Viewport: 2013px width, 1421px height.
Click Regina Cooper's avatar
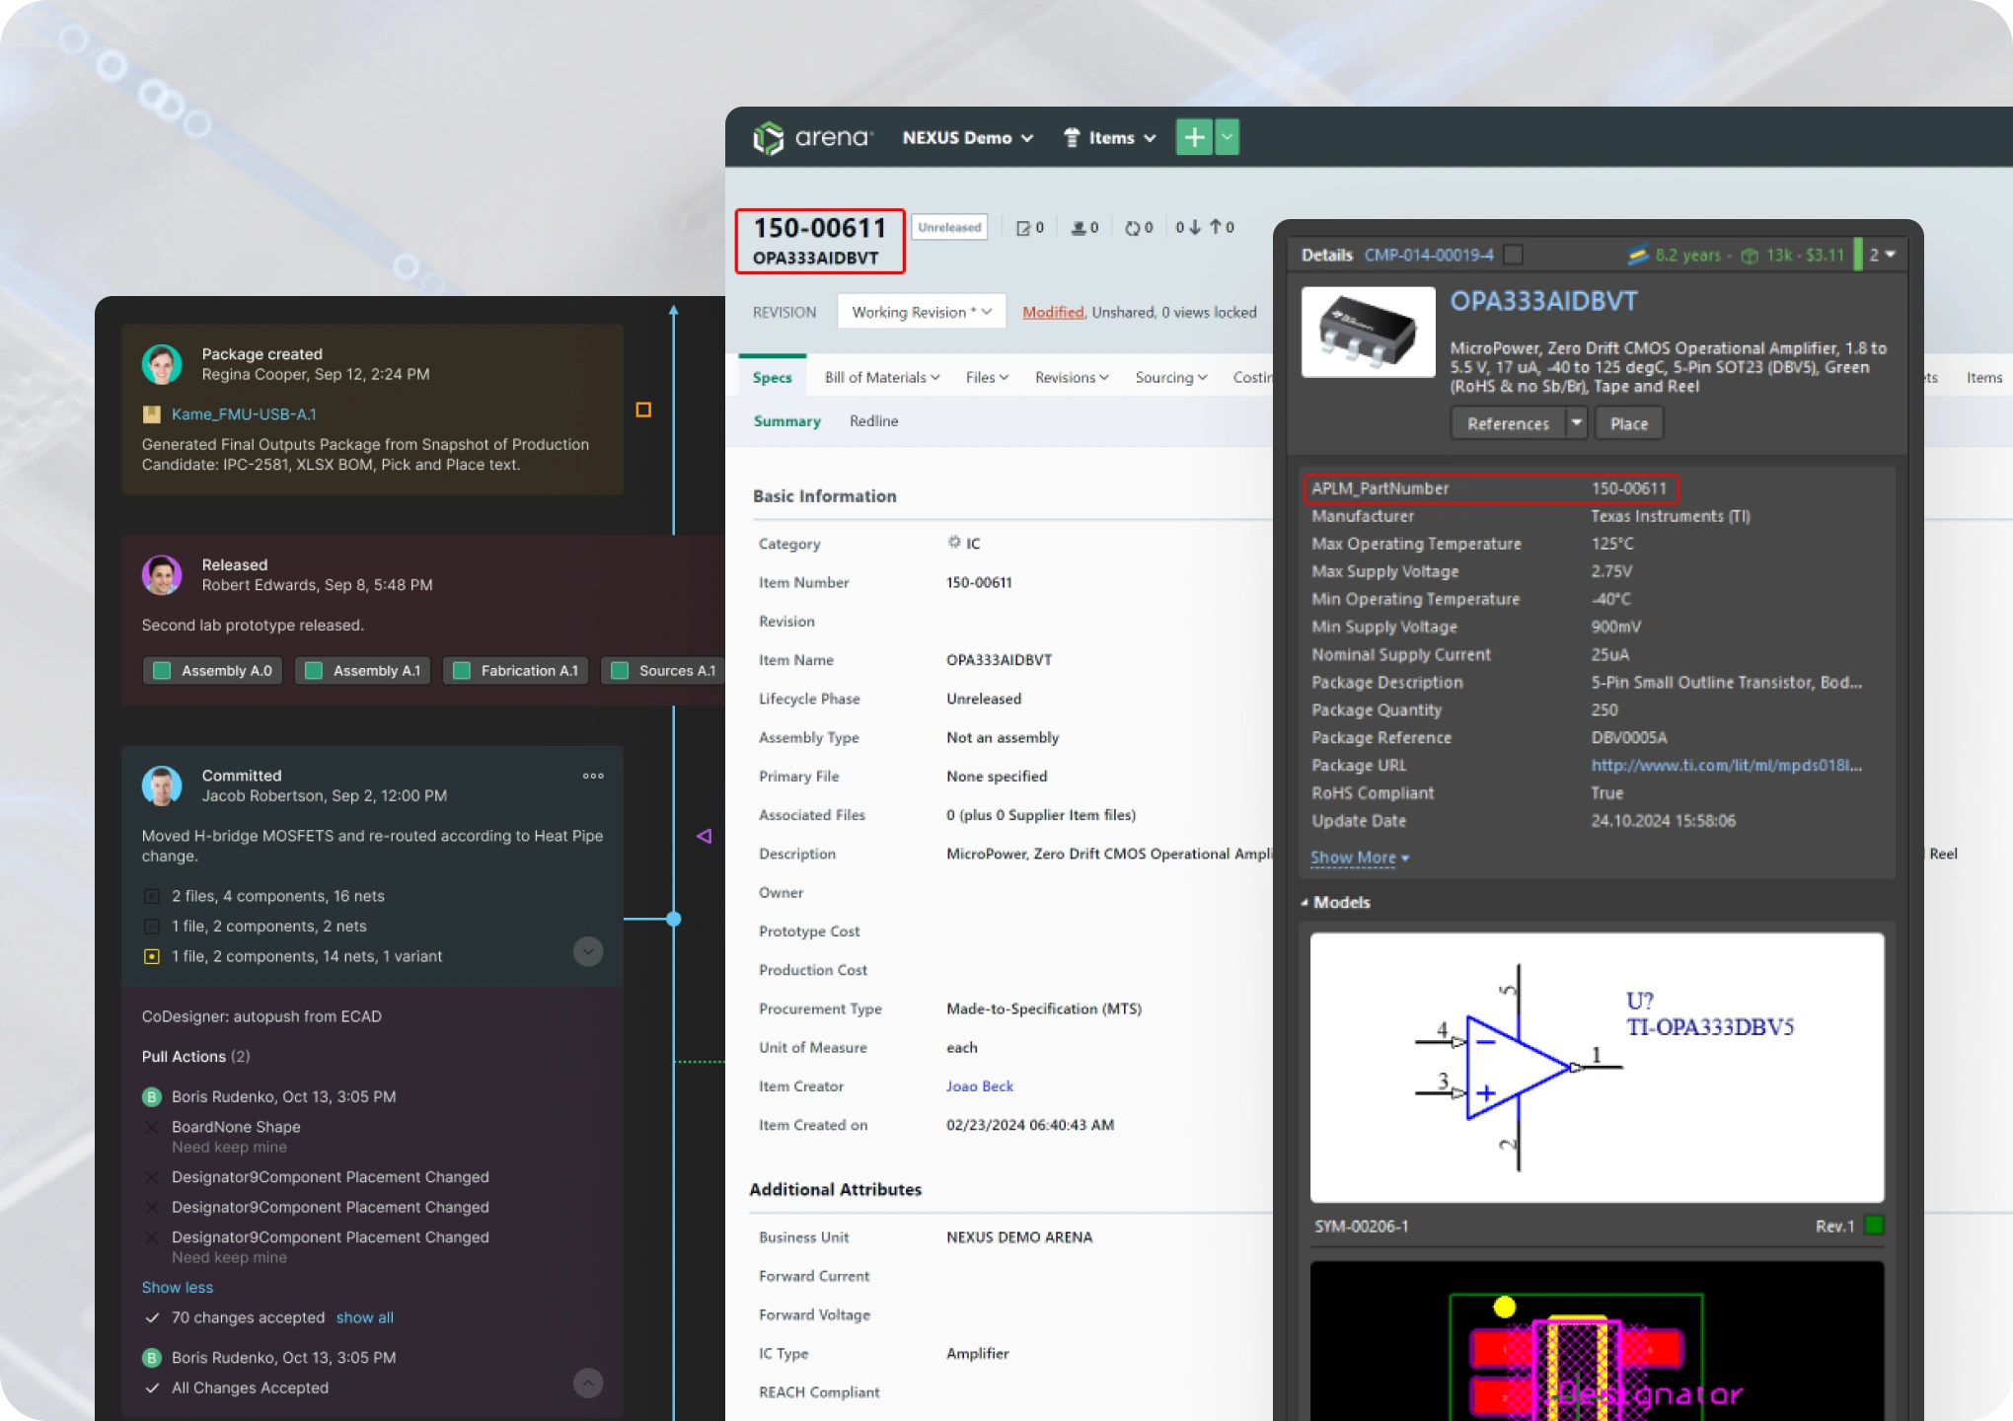pyautogui.click(x=162, y=364)
